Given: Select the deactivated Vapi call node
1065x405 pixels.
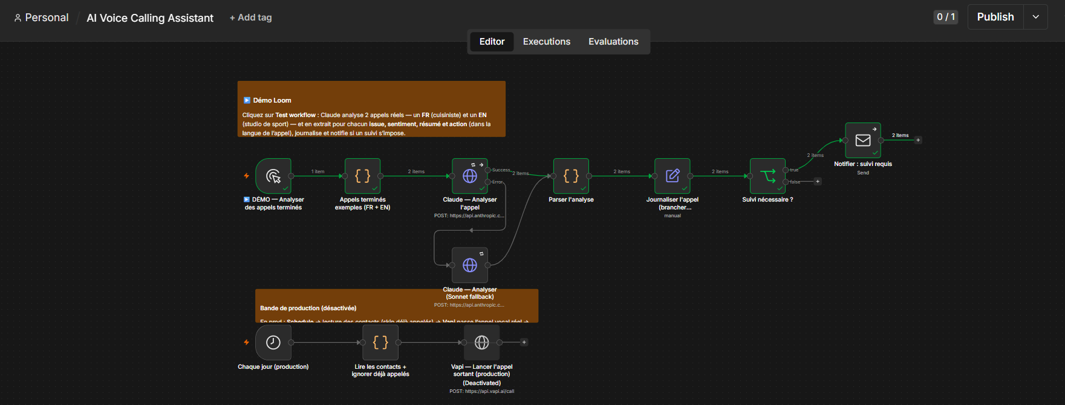Looking at the screenshot, I should [x=482, y=342].
